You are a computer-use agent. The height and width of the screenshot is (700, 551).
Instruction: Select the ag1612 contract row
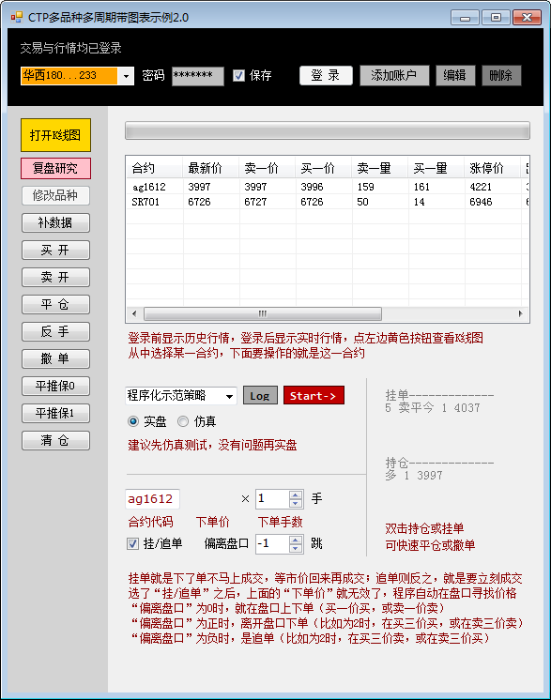(x=328, y=187)
